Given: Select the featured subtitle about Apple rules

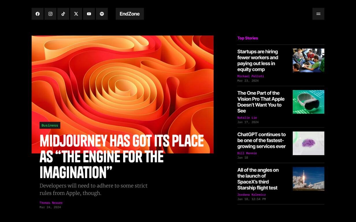Looking at the screenshot, I should (x=94, y=189).
